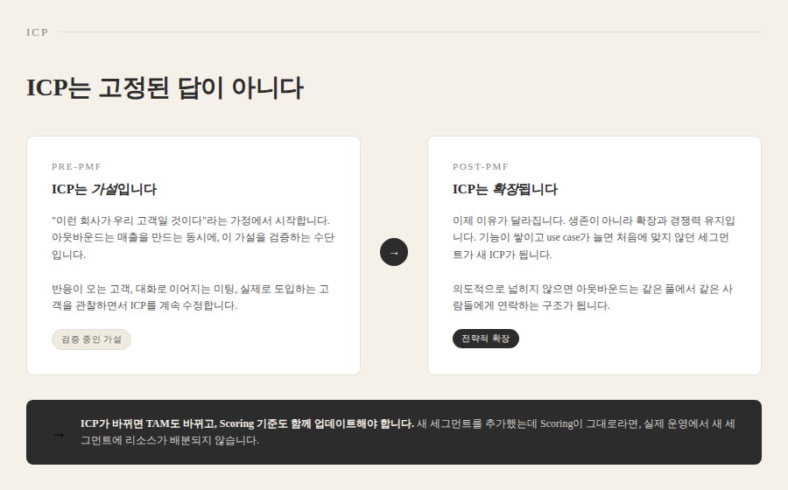Image resolution: width=788 pixels, height=490 pixels.
Task: Click the 'ICP' section label at top
Action: coord(37,32)
